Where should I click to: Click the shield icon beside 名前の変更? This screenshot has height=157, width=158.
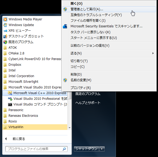65,80
